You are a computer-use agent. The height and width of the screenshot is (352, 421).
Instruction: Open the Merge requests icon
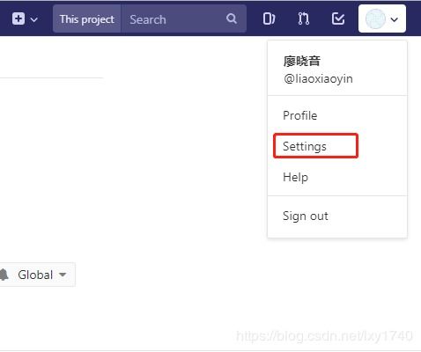click(x=303, y=19)
